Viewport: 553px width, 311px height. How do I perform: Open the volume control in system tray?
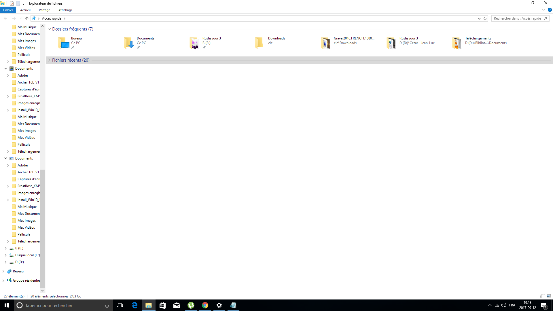click(x=504, y=305)
